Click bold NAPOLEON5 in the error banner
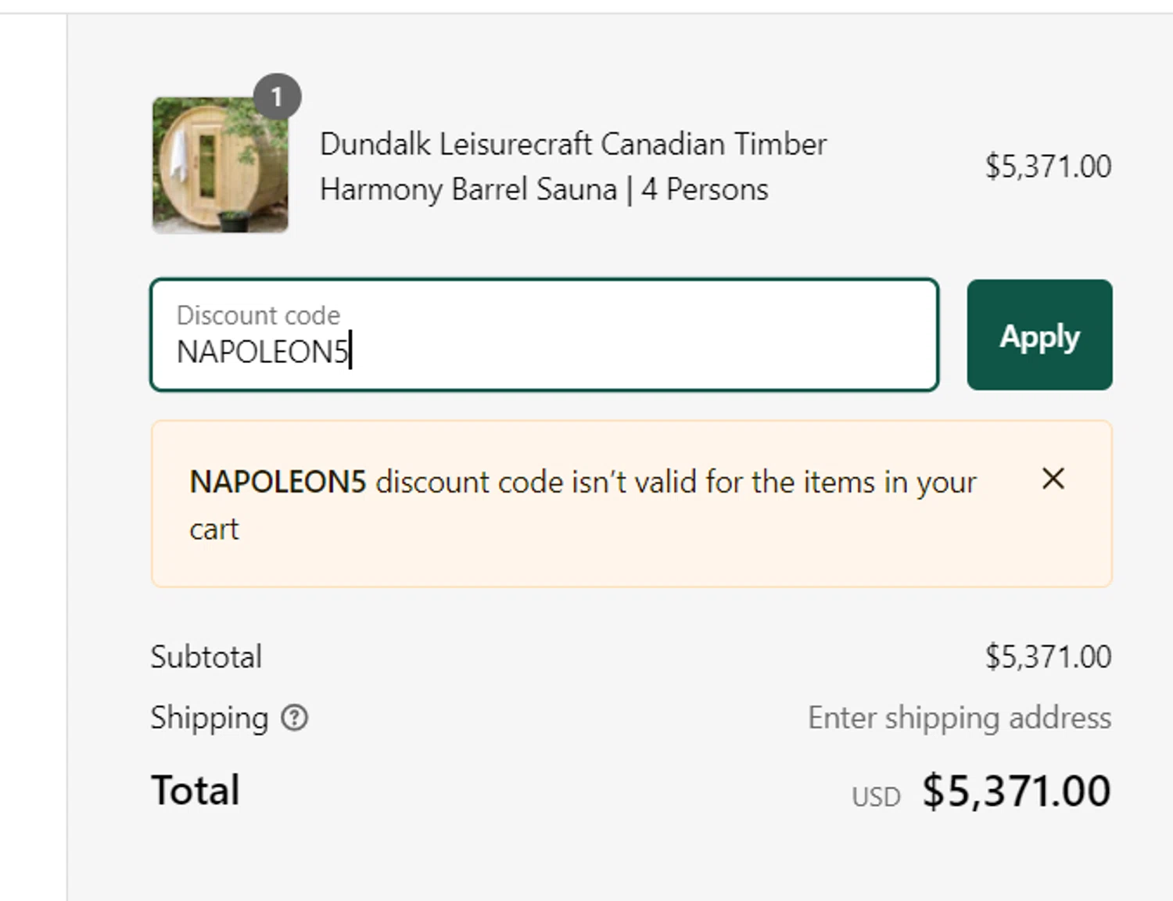The image size is (1173, 901). pyautogui.click(x=278, y=483)
